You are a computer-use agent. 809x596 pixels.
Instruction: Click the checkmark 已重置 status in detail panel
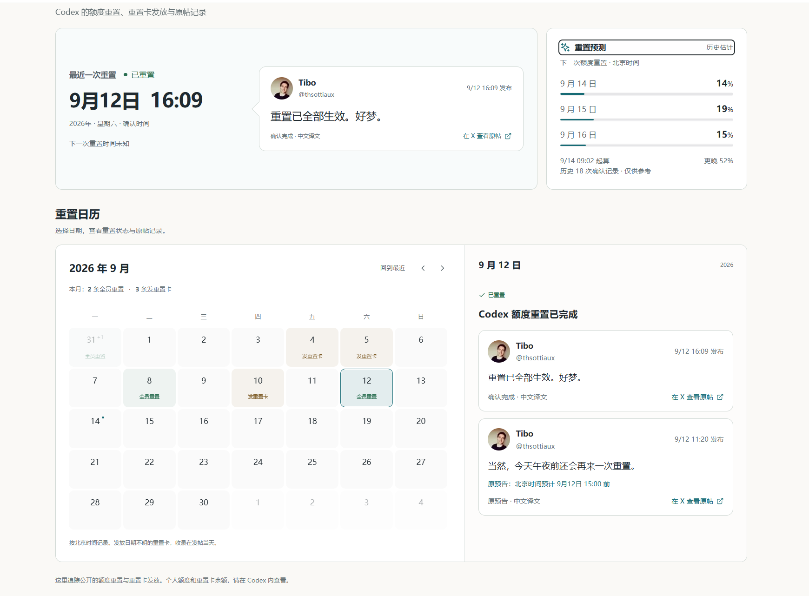click(492, 295)
